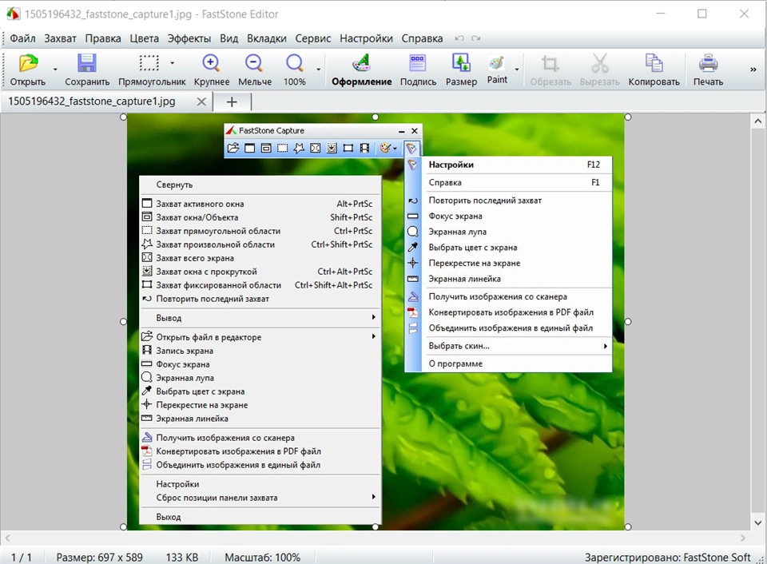Click the FastStone Editor app icon in title bar
Viewport: 767px width, 564px height.
[14, 14]
